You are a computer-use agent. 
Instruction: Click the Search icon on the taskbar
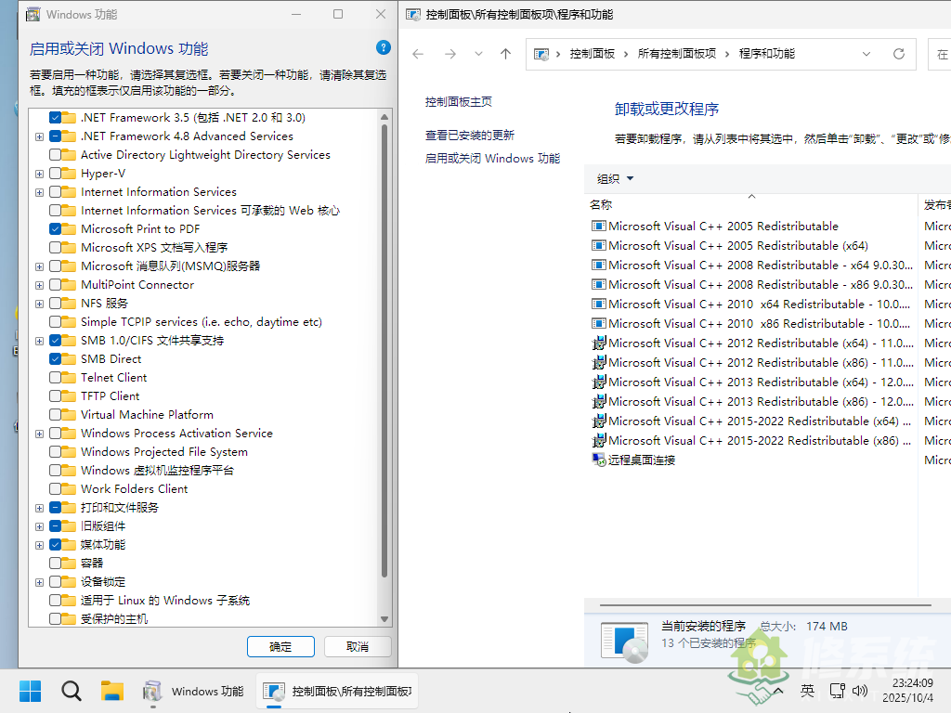tap(71, 691)
